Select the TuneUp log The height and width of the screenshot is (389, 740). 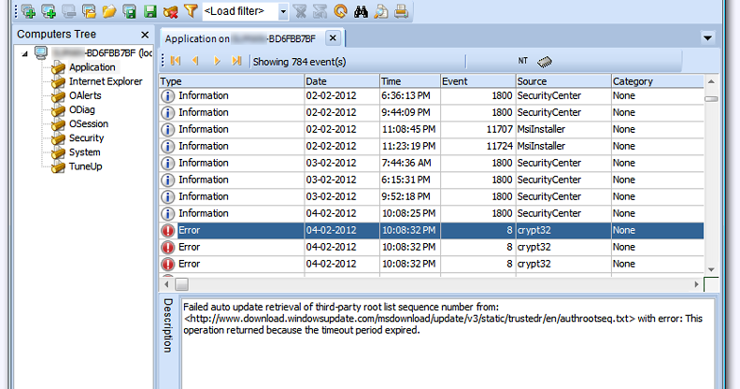(85, 166)
